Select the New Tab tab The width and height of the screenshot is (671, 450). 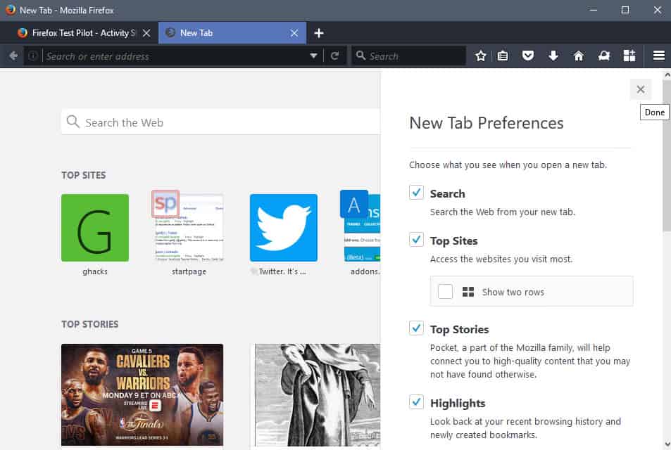(x=232, y=33)
